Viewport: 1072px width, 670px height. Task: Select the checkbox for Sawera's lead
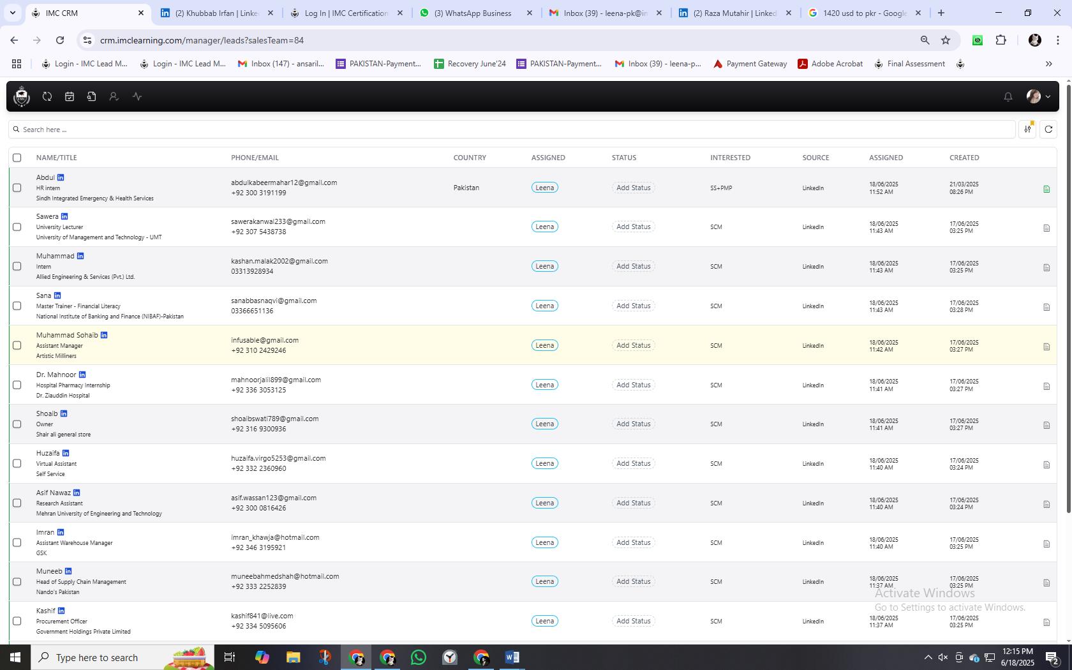(x=17, y=227)
